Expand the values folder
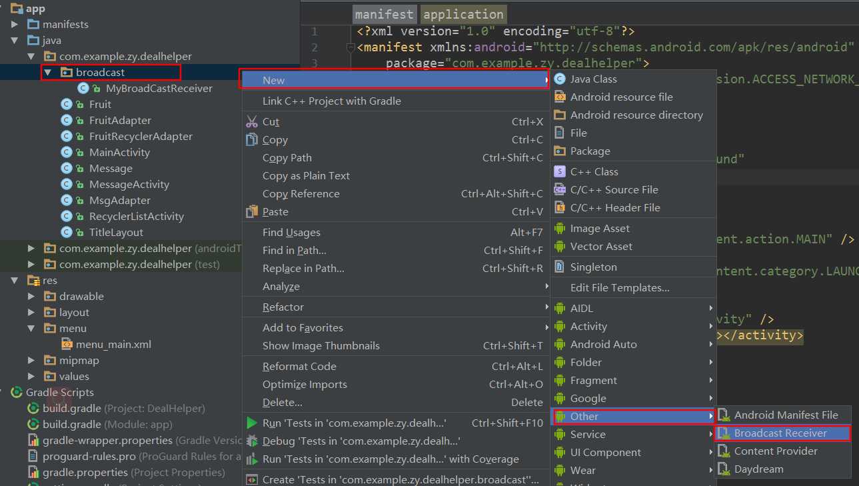The image size is (859, 486). point(31,376)
